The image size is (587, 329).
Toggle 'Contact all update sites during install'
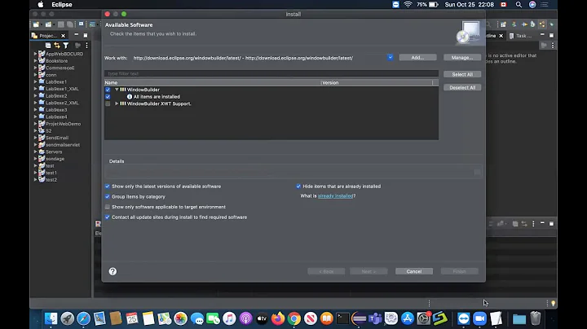click(x=108, y=217)
